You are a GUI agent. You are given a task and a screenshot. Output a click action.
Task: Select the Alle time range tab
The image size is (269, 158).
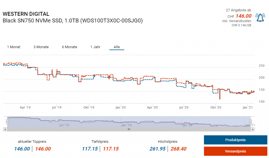pos(117,47)
